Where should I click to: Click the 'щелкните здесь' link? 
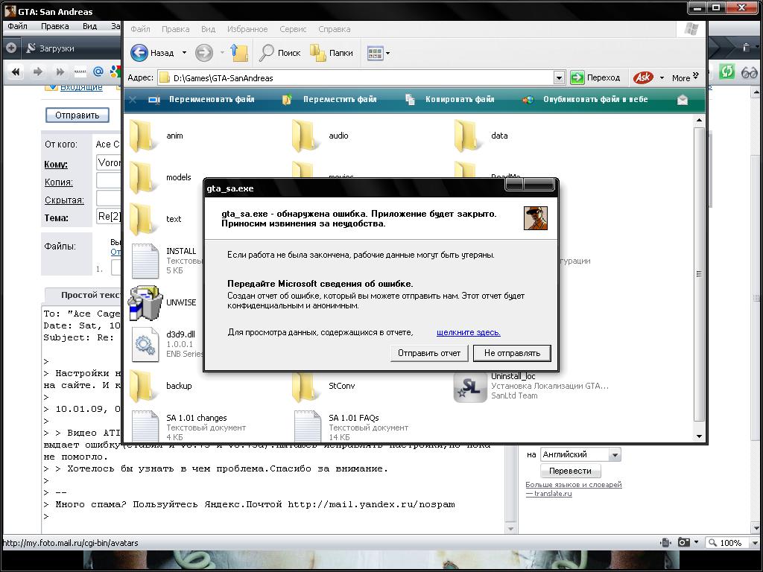tap(468, 332)
